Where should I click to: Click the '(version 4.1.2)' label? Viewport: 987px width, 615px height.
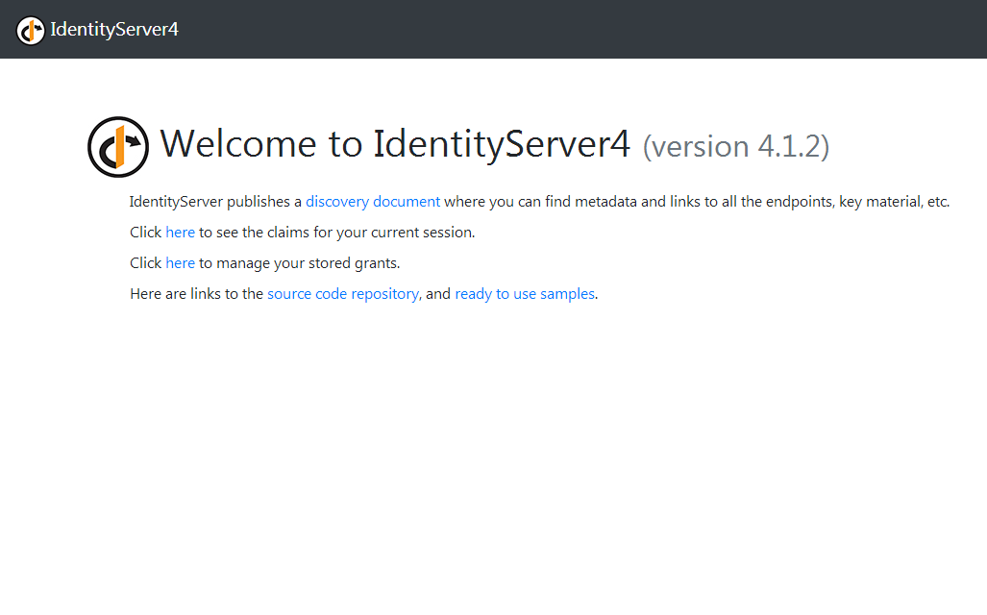(735, 146)
